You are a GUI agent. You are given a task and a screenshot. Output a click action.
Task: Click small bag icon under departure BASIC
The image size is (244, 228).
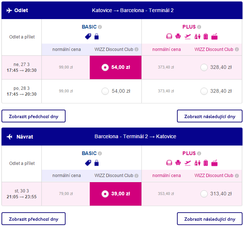point(96,36)
